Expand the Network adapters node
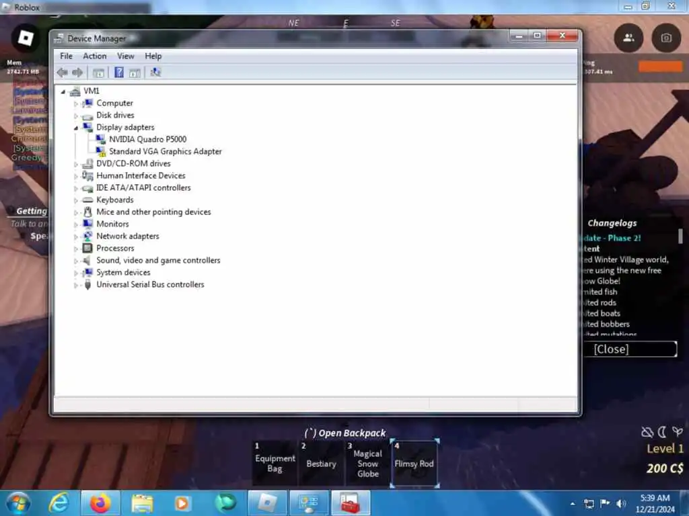 point(75,236)
